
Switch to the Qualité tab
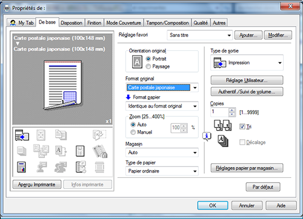(201, 23)
